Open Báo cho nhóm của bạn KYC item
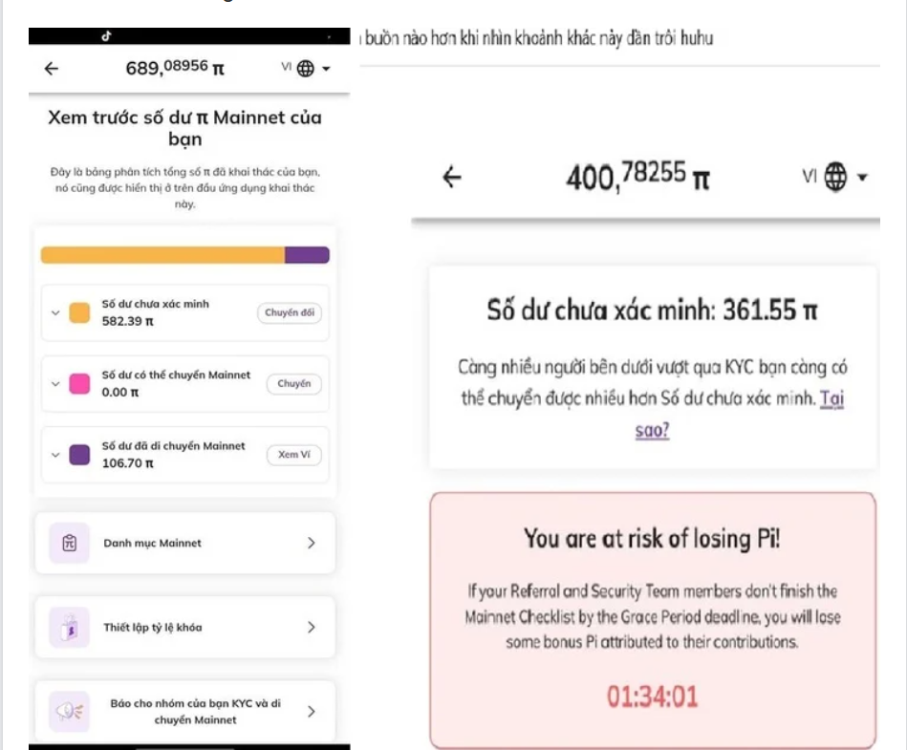Screen dimensions: 907x750 coord(185,711)
